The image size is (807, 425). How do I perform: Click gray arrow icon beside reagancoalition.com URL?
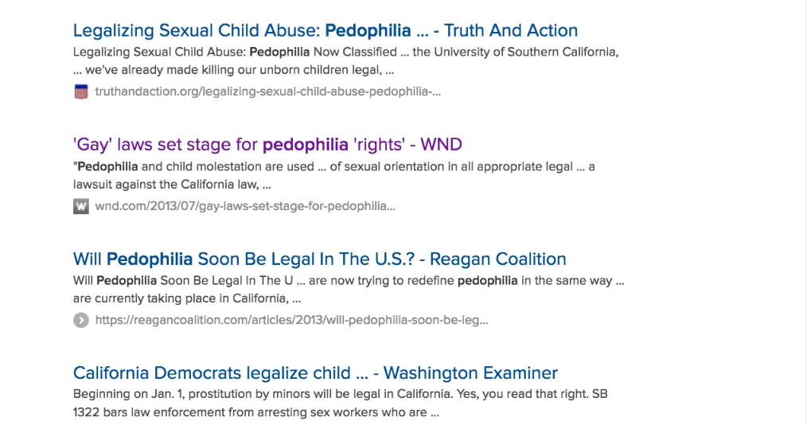click(81, 320)
